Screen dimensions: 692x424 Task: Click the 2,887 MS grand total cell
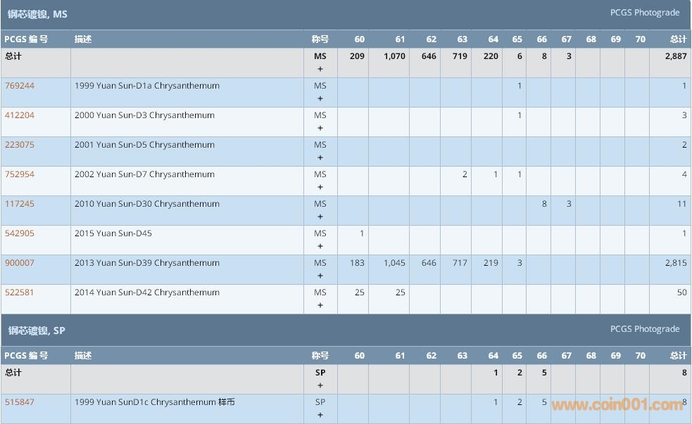[x=675, y=56]
